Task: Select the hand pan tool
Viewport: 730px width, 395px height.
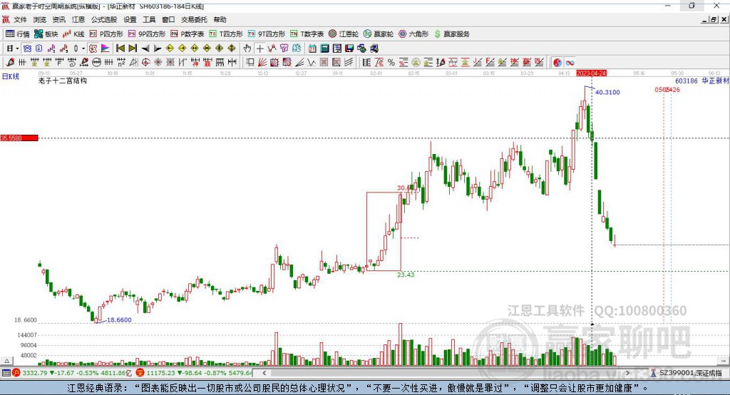Action: point(247,48)
